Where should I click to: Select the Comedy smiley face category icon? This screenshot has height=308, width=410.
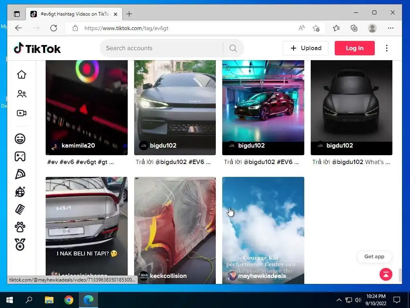point(20,138)
